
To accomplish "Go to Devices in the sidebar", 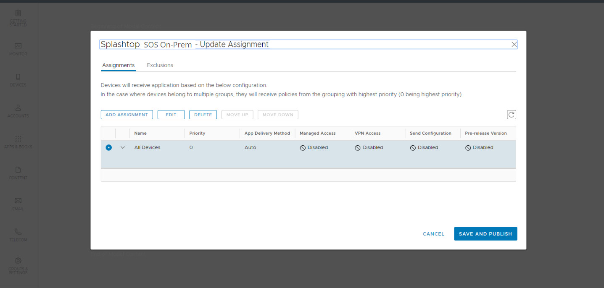I will 18,80.
